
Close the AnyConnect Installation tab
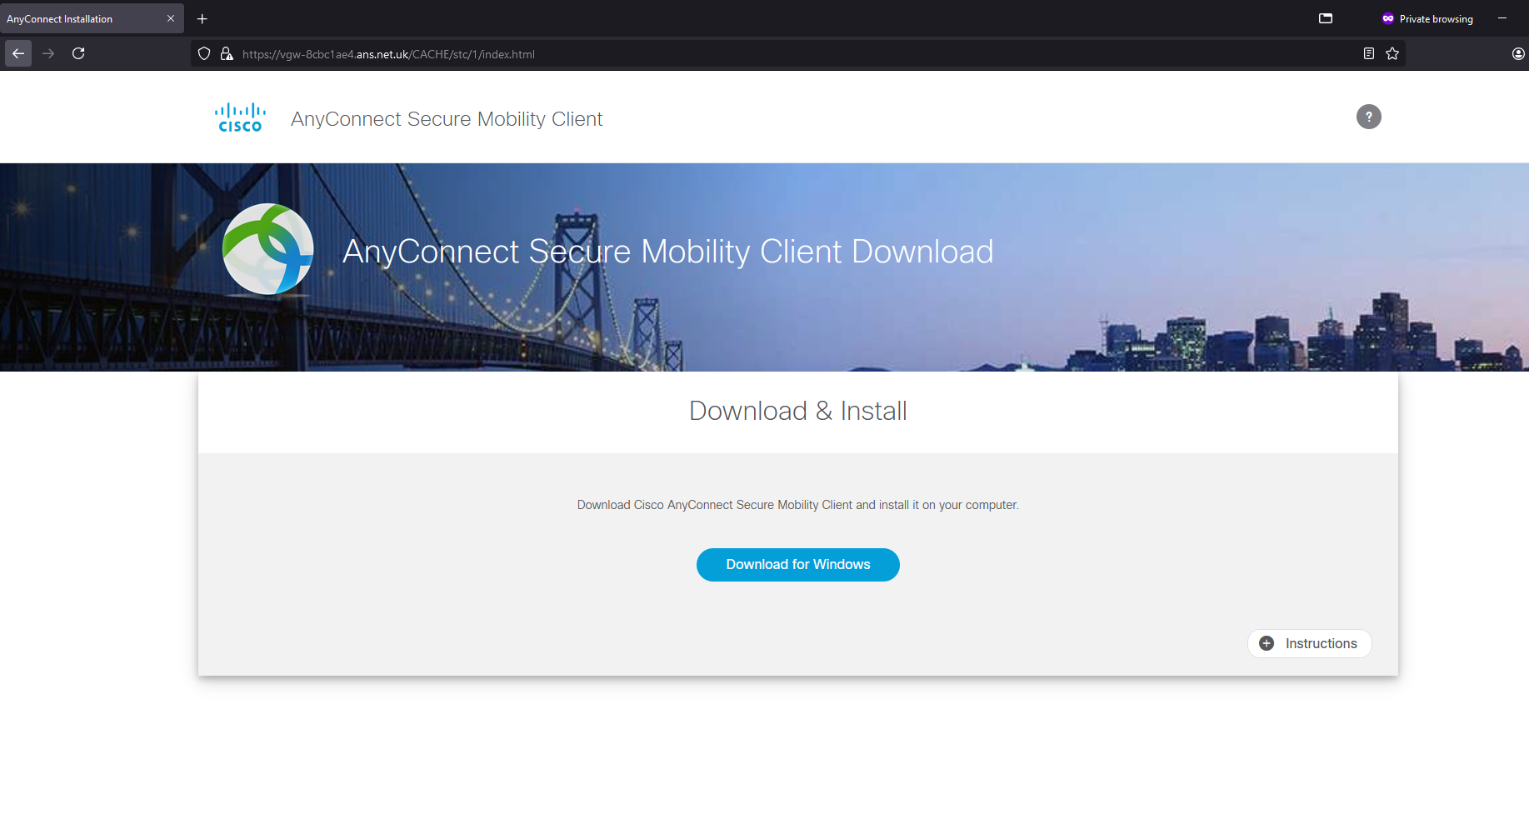pos(171,18)
